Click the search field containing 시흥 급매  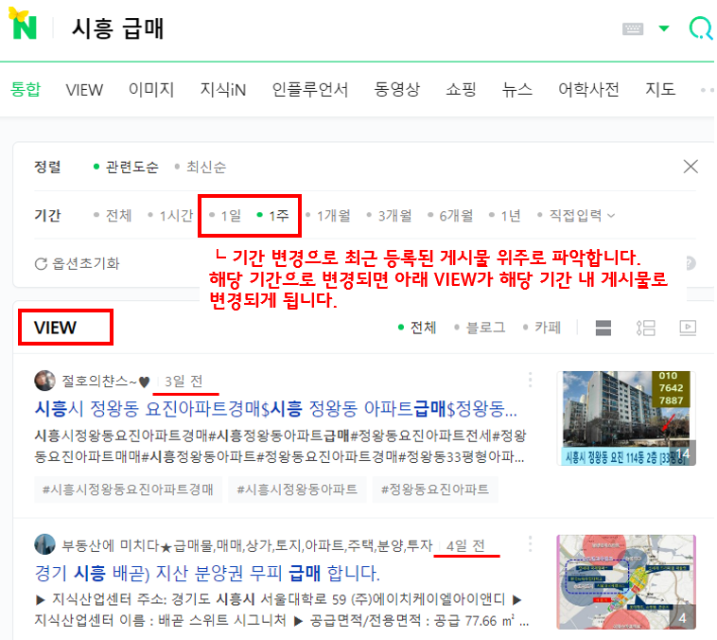click(x=117, y=28)
